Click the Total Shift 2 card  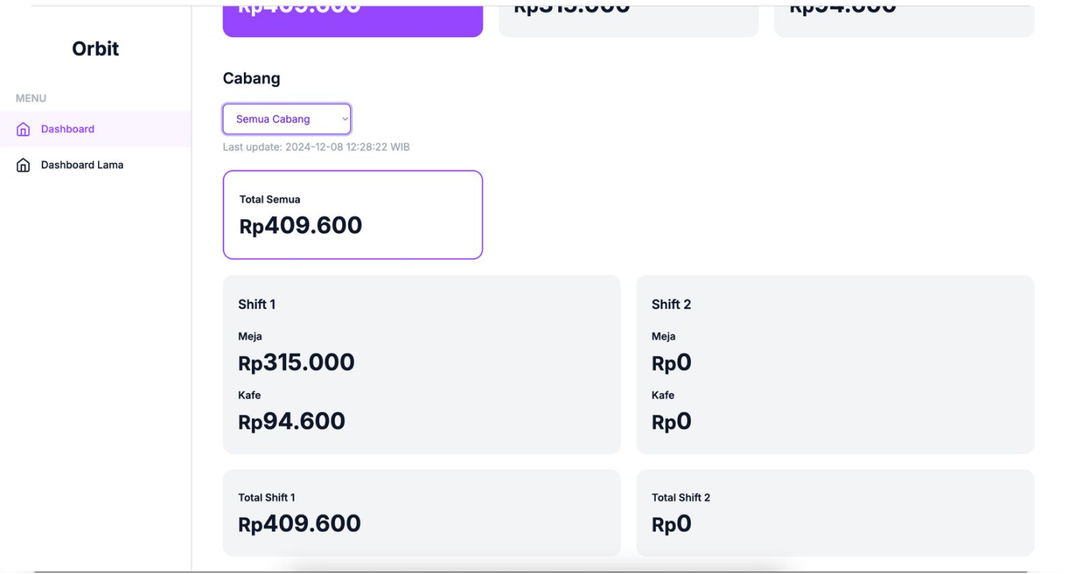pyautogui.click(x=835, y=512)
